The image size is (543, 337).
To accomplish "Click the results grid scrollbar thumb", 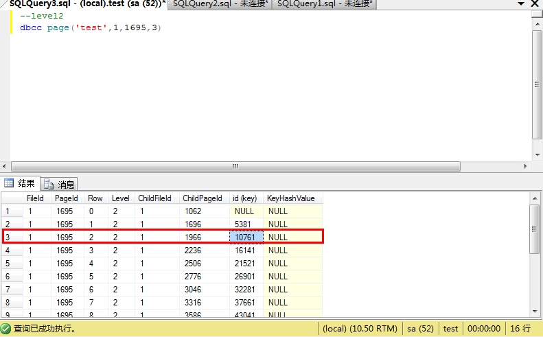I will [535, 229].
